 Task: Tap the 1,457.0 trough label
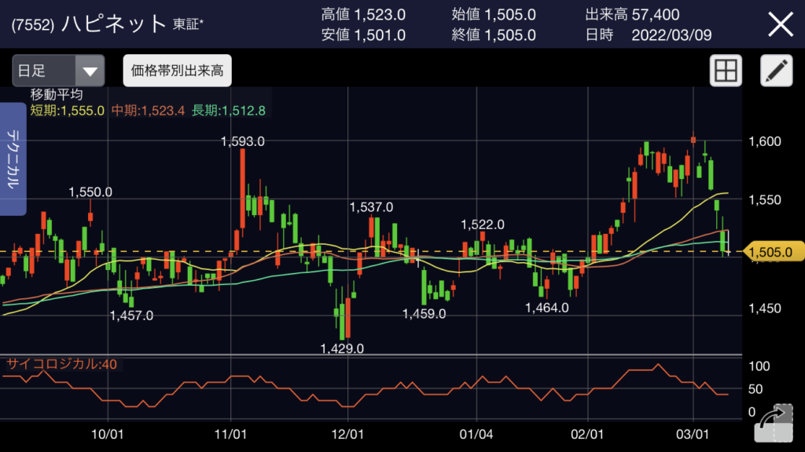click(131, 315)
